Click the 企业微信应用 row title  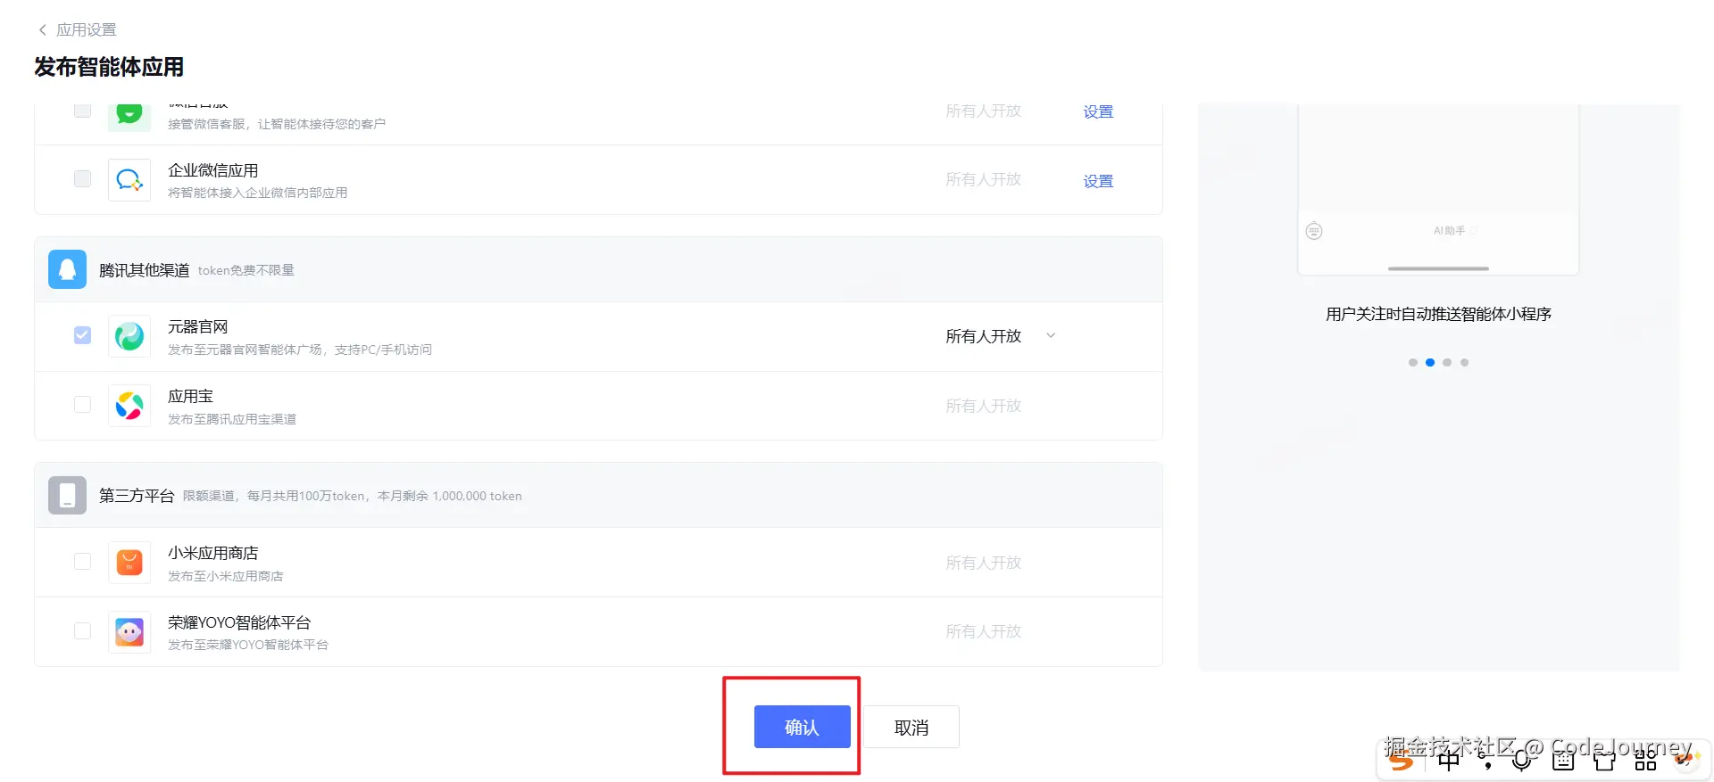[213, 170]
